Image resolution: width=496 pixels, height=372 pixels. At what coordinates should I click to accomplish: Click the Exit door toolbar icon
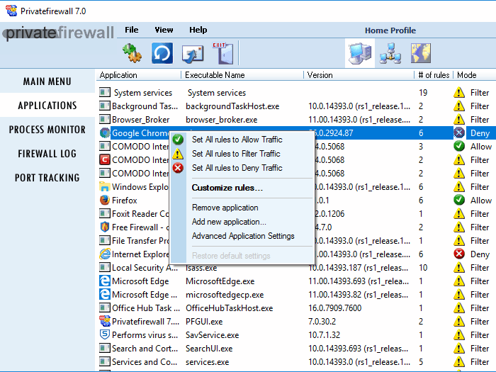coord(222,53)
